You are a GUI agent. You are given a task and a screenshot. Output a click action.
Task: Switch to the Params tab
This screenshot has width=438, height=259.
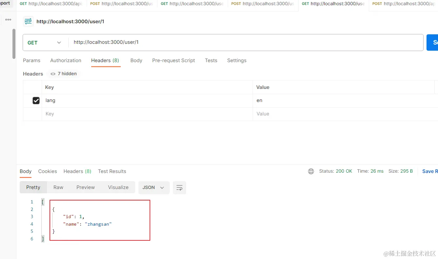pos(31,60)
